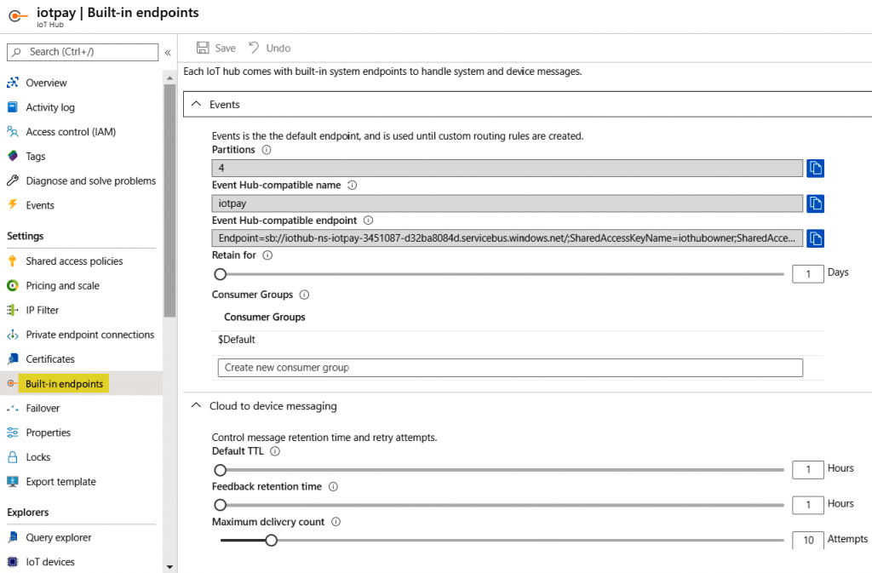The width and height of the screenshot is (872, 573).
Task: Click the Undo button
Action: coord(269,49)
